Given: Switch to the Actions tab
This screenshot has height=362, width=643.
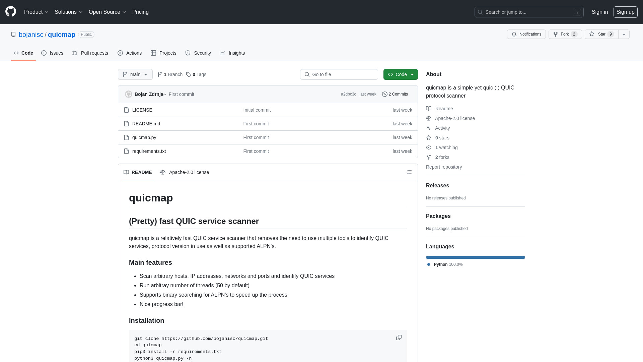Looking at the screenshot, I should tap(130, 53).
